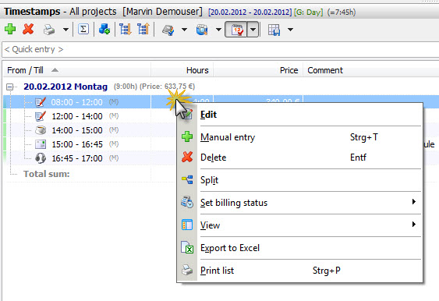
Task: Click the camera view toolbar icon
Action: pyautogui.click(x=202, y=30)
